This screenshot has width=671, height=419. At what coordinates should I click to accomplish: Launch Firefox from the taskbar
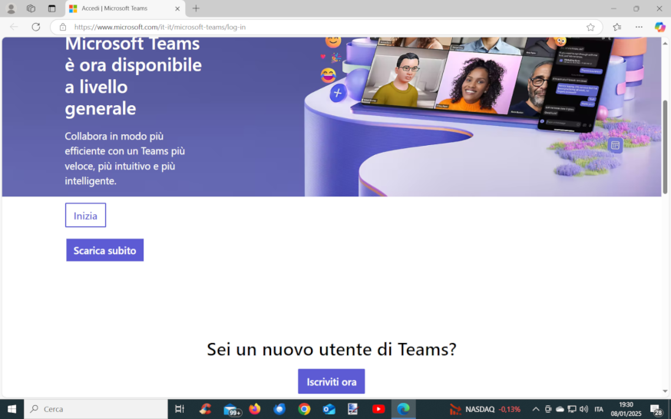(x=255, y=409)
